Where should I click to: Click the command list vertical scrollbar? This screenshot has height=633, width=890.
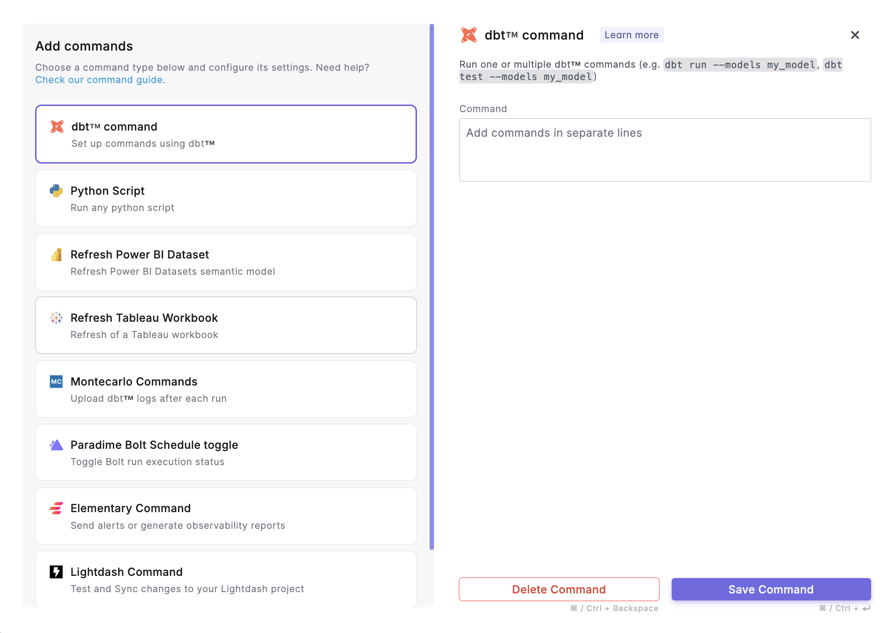point(432,287)
